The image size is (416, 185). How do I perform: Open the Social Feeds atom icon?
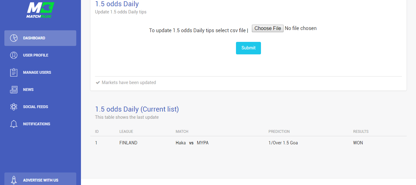click(x=14, y=107)
